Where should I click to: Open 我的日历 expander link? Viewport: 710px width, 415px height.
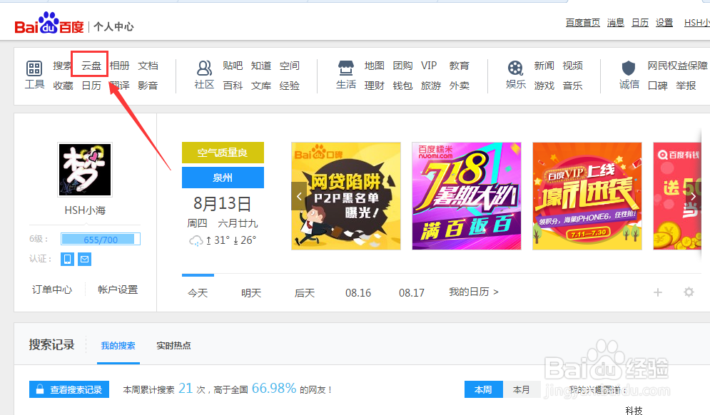click(474, 292)
